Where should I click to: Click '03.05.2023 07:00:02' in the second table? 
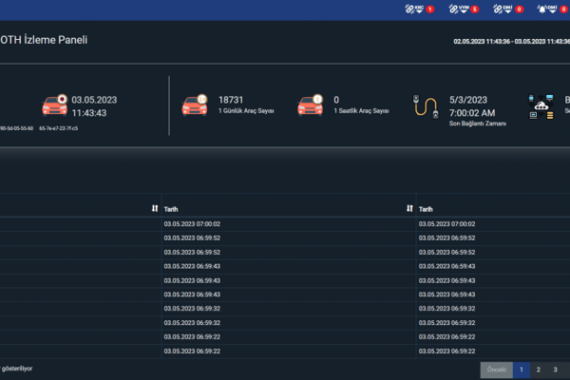(446, 224)
